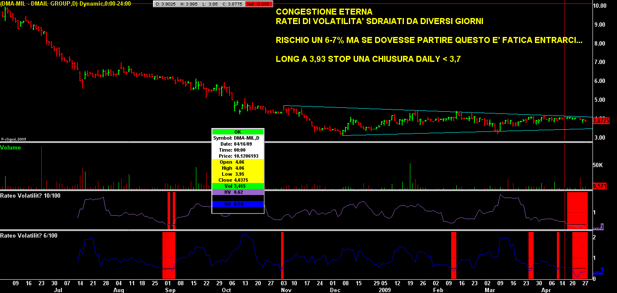
Task: Click the green Vol 3,415 row
Action: click(x=238, y=186)
